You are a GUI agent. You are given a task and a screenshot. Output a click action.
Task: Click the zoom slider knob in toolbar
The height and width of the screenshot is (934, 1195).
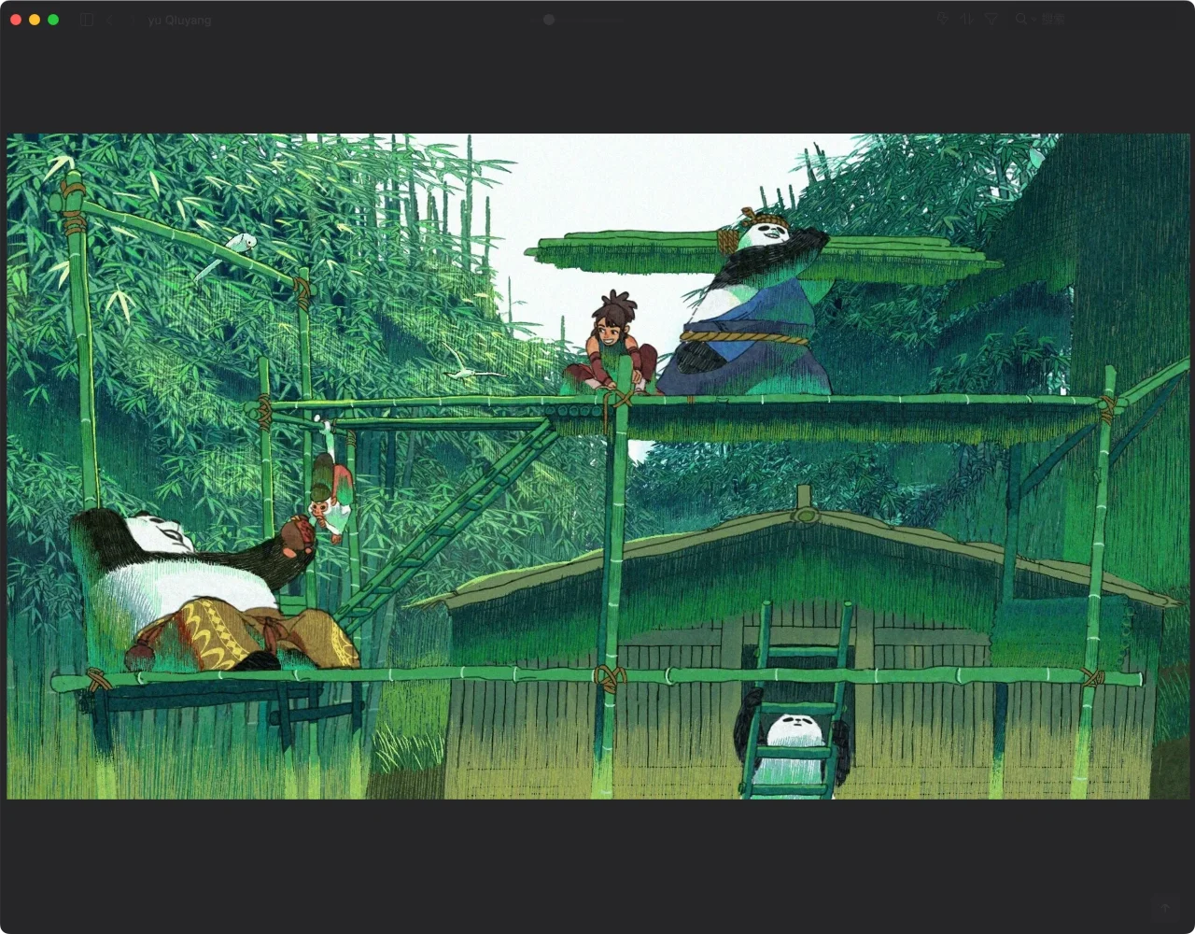click(x=549, y=20)
